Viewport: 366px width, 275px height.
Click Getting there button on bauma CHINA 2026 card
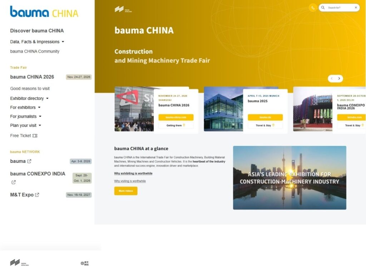tap(176, 125)
